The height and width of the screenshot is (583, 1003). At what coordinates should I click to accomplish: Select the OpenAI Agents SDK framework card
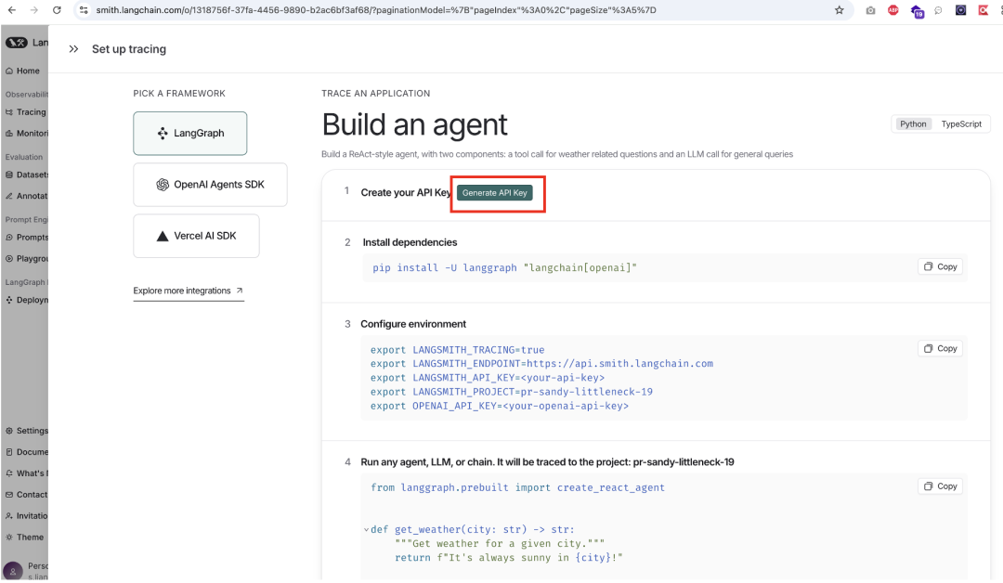(x=210, y=185)
